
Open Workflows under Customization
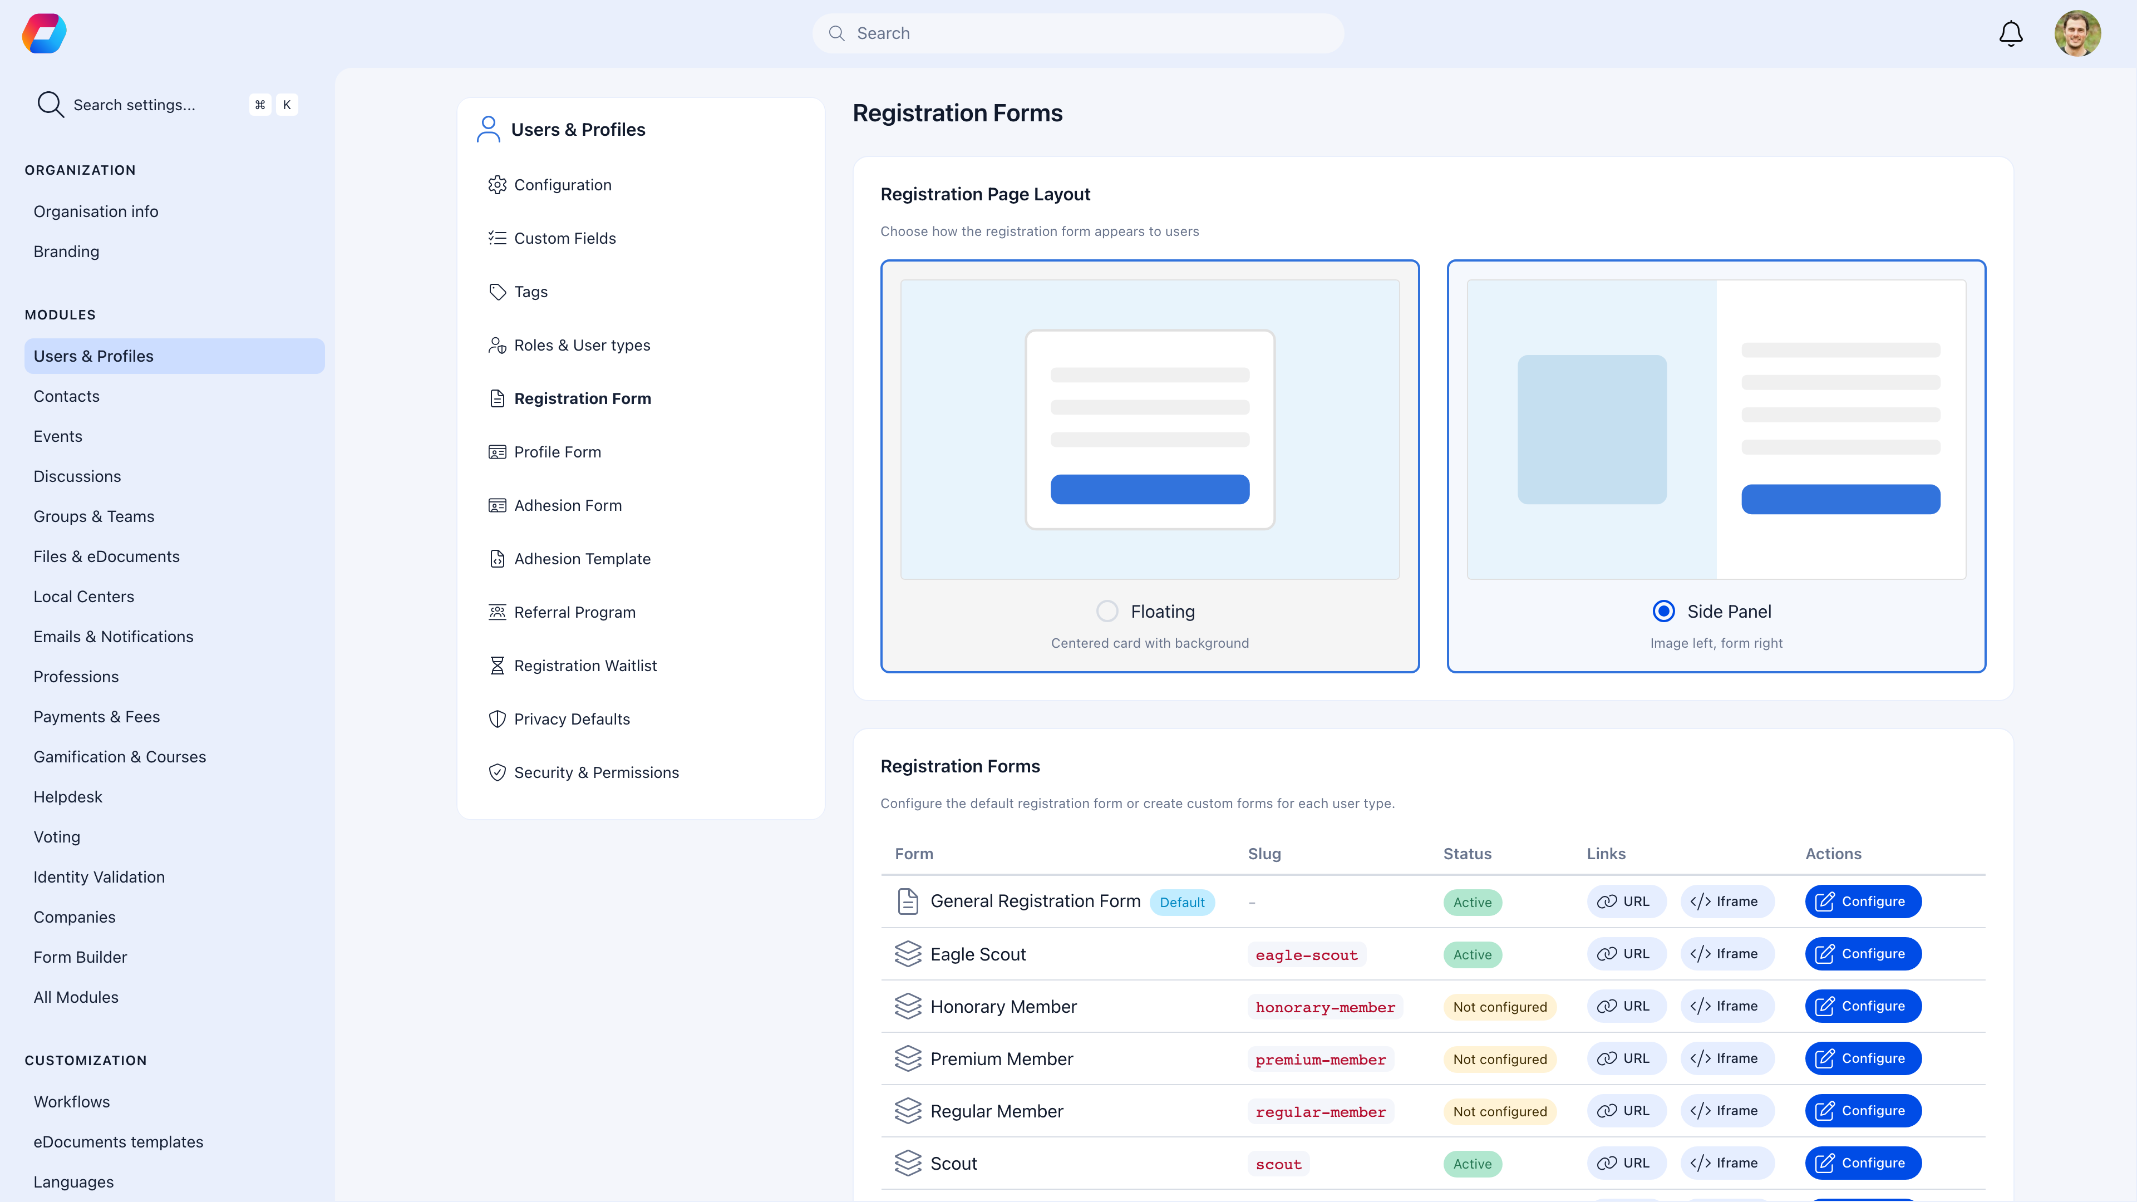pyautogui.click(x=71, y=1102)
